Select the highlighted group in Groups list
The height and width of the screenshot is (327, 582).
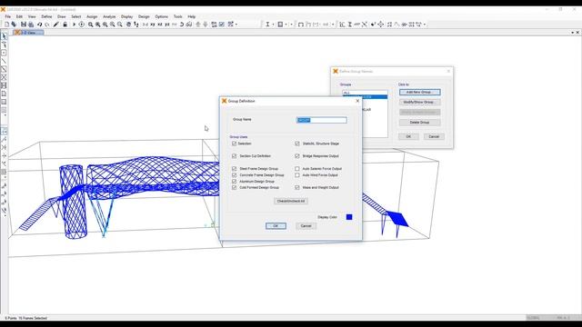365,97
